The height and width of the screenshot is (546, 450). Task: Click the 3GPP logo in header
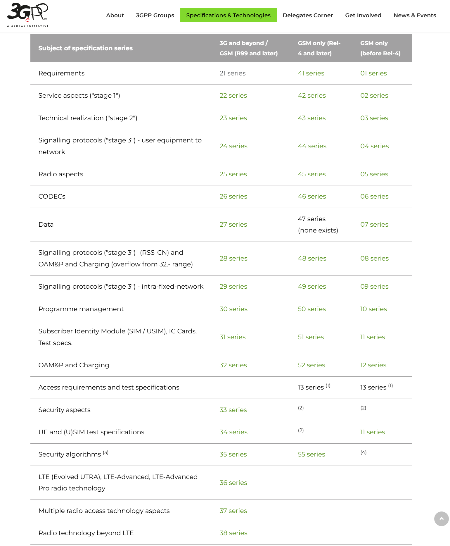point(28,15)
